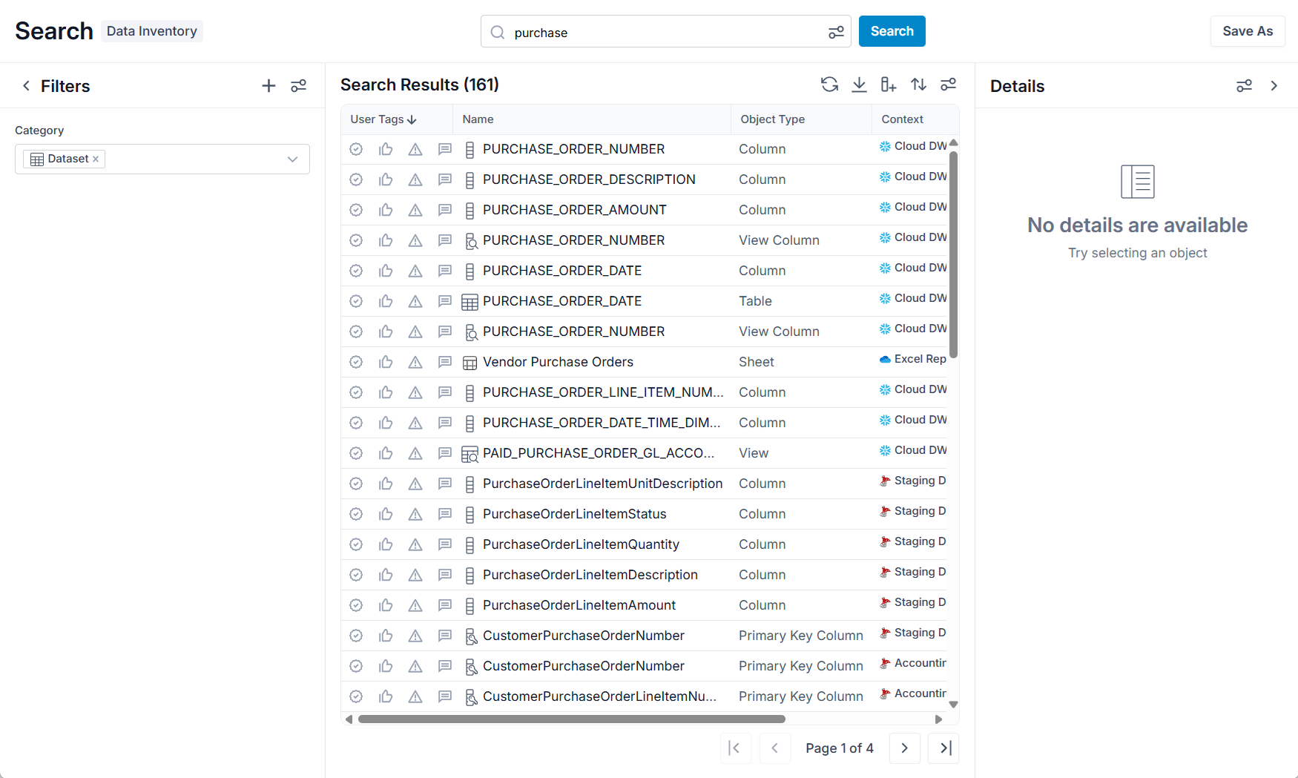Viewport: 1298px width, 778px height.
Task: Open sort arrows icon in results toolbar
Action: [x=918, y=85]
